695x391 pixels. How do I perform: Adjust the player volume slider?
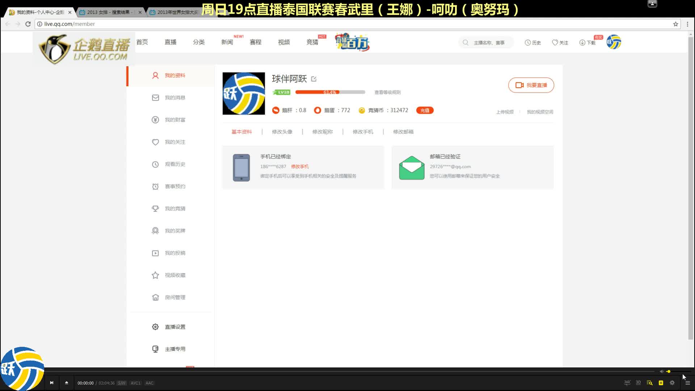click(x=669, y=371)
